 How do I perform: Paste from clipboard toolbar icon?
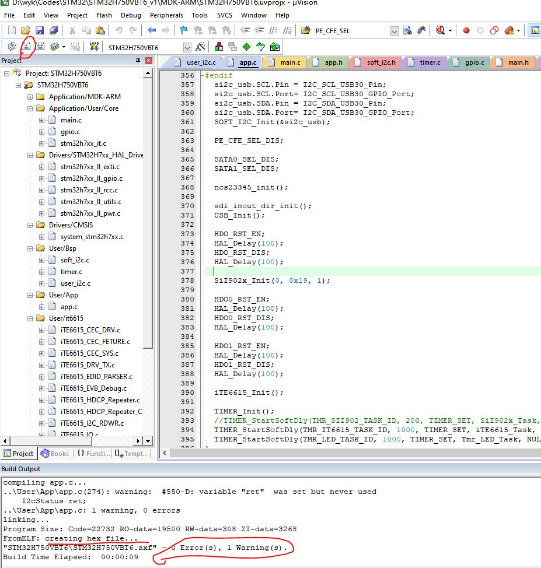[x=100, y=30]
